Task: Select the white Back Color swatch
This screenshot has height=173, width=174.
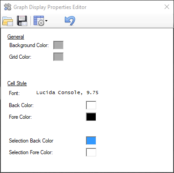Action: [x=91, y=105]
